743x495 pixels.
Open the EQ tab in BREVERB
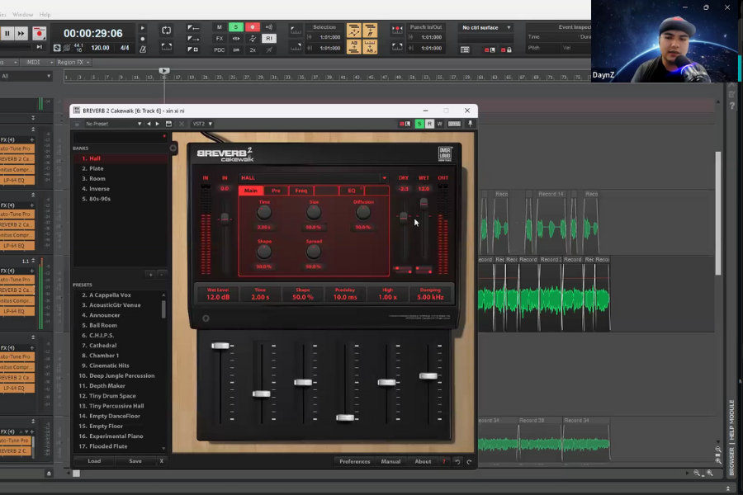(x=352, y=191)
